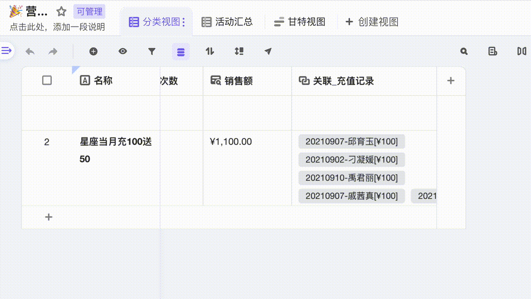
Task: Open linked record 20210907-邱育玉[¥100]
Action: tap(352, 142)
